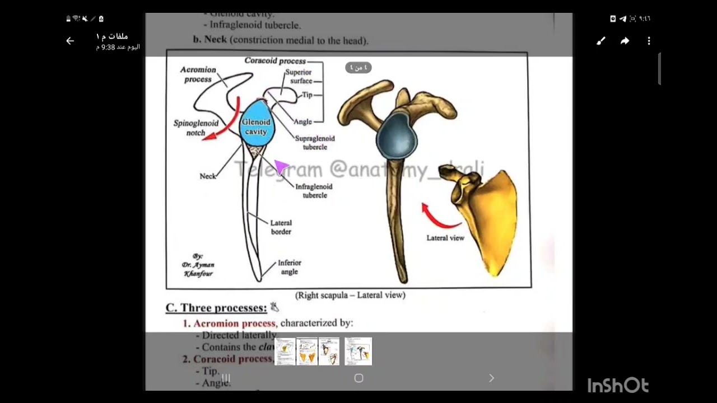Select the first page thumbnail in the strip

285,352
